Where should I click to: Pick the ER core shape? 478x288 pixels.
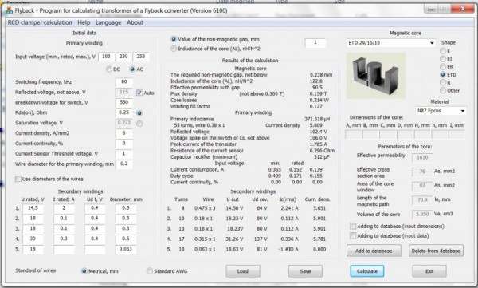[x=443, y=66]
